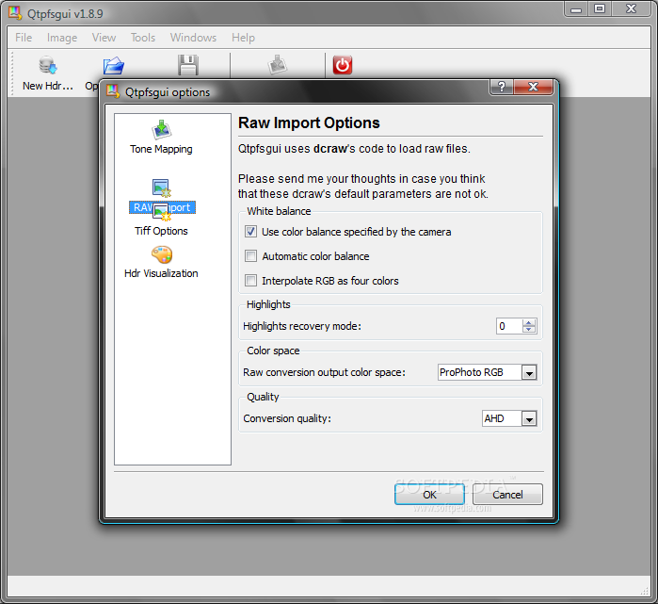Click the Conversion quality label
This screenshot has height=604, width=658.
[x=287, y=418]
